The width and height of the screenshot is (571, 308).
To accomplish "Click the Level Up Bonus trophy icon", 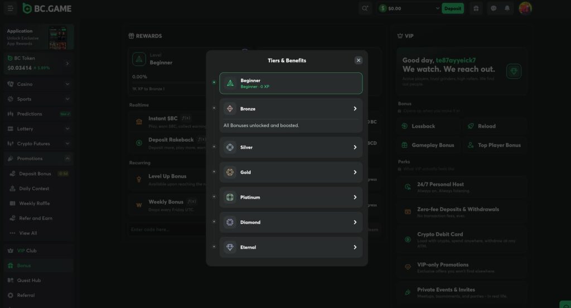I will tap(139, 179).
